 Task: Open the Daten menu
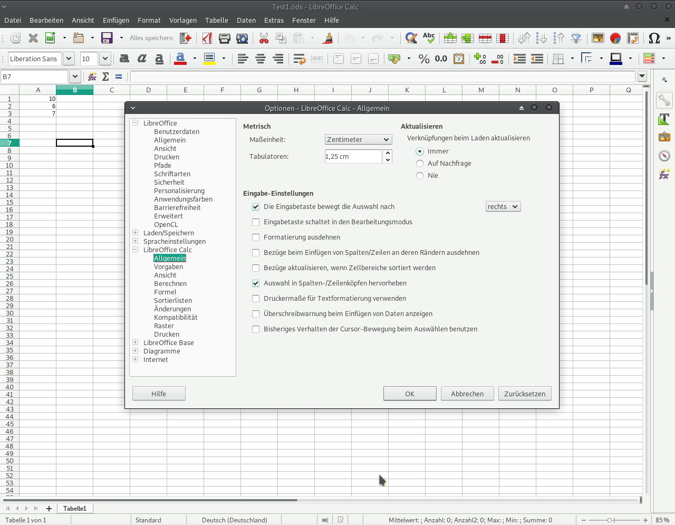click(246, 20)
